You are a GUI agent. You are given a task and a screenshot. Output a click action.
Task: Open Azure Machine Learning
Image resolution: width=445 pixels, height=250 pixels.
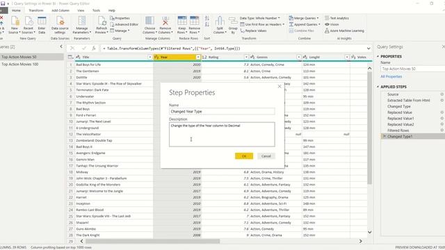344,31
